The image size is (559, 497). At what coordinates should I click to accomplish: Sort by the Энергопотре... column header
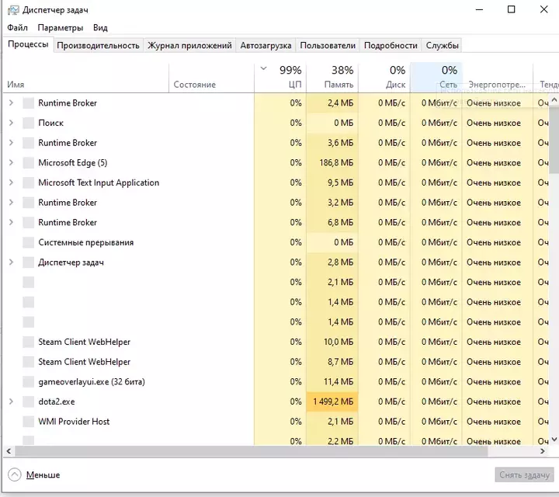(x=498, y=78)
